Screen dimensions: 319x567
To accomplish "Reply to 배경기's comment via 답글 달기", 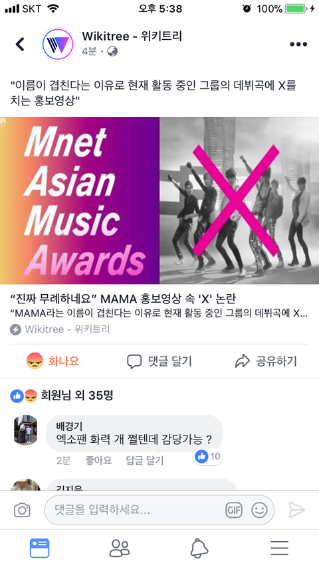I will click(x=144, y=460).
